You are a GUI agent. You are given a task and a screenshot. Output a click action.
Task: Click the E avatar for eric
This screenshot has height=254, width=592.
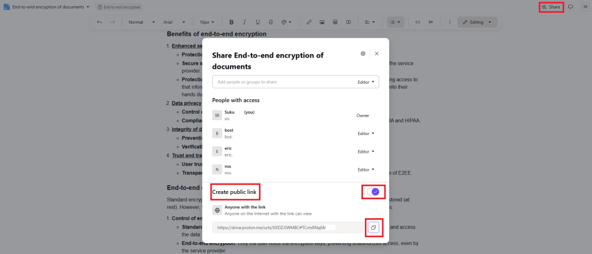[217, 151]
